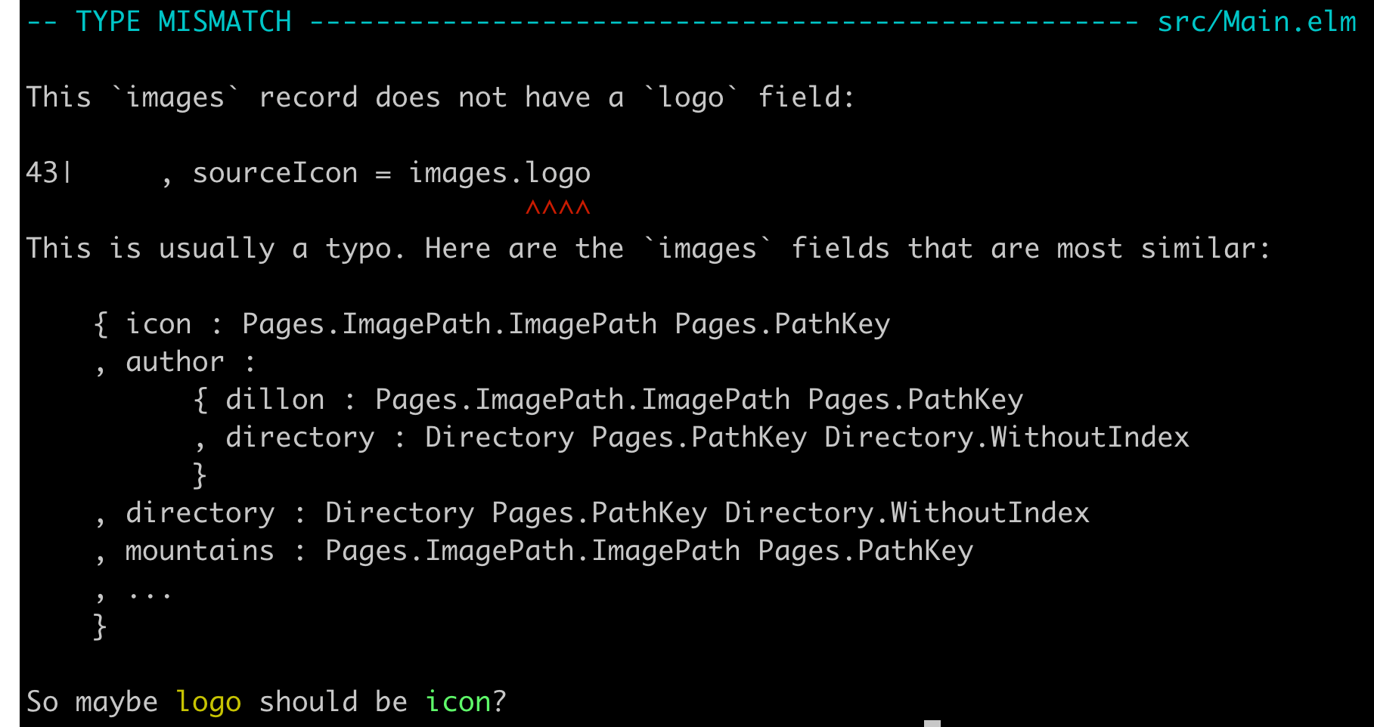Screen dimensions: 1374x727
Task: Click the src/Main.elm file path in header
Action: [x=1256, y=22]
